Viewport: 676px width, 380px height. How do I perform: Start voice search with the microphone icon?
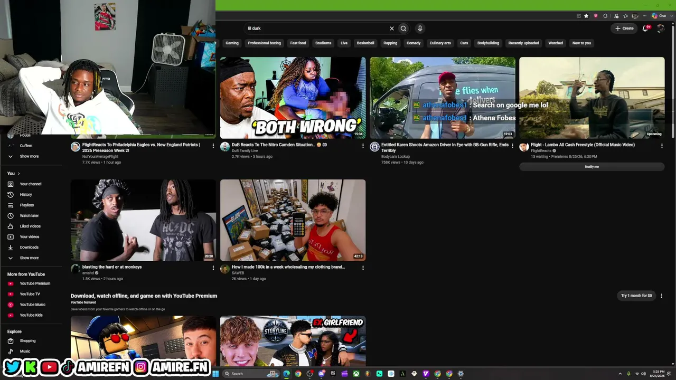point(420,28)
